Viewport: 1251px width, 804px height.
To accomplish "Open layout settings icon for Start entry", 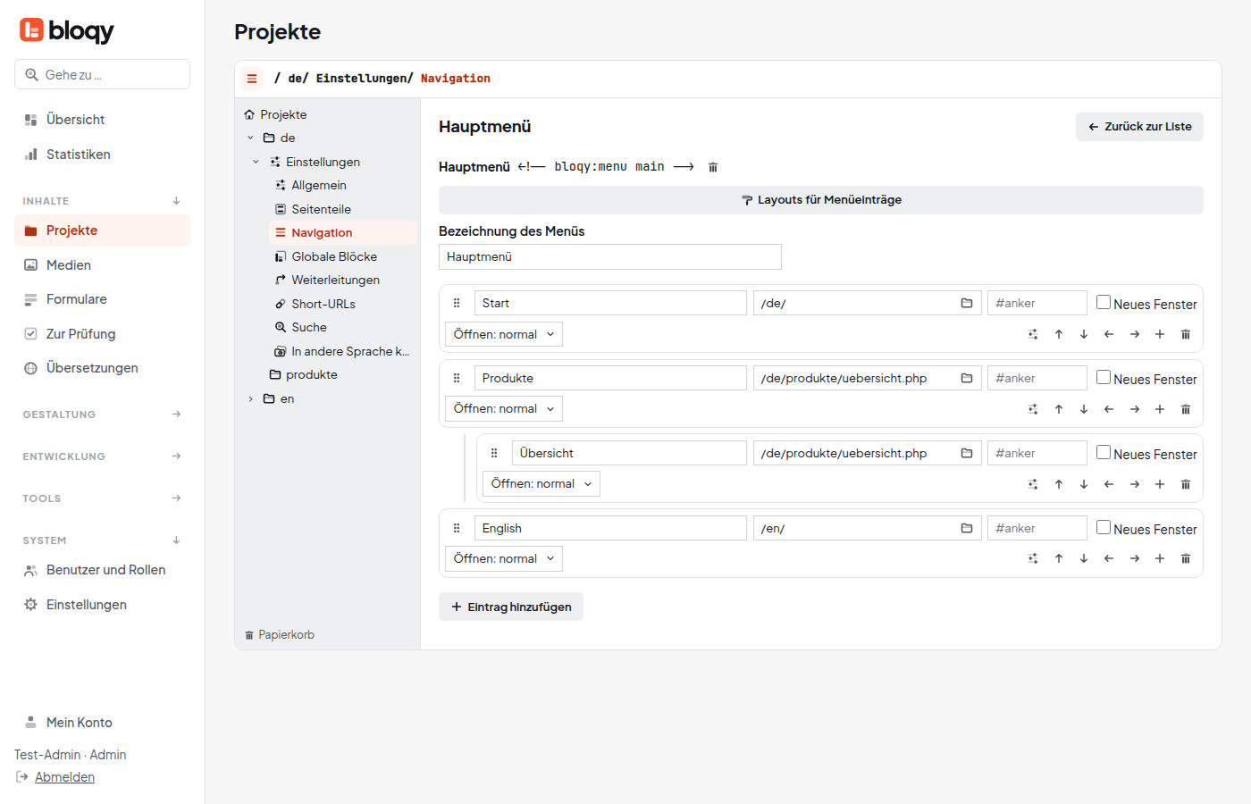I will tap(1033, 334).
